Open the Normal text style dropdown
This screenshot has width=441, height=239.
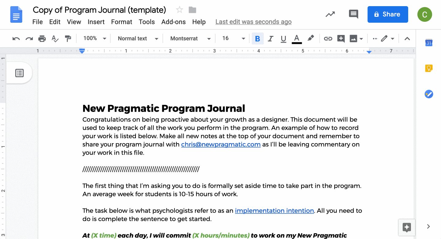[138, 39]
